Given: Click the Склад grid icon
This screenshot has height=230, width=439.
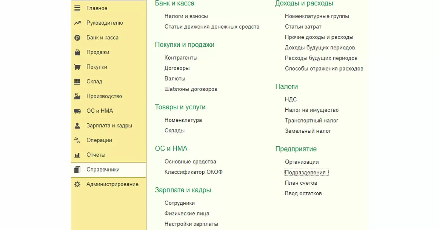Looking at the screenshot, I should pyautogui.click(x=77, y=82).
